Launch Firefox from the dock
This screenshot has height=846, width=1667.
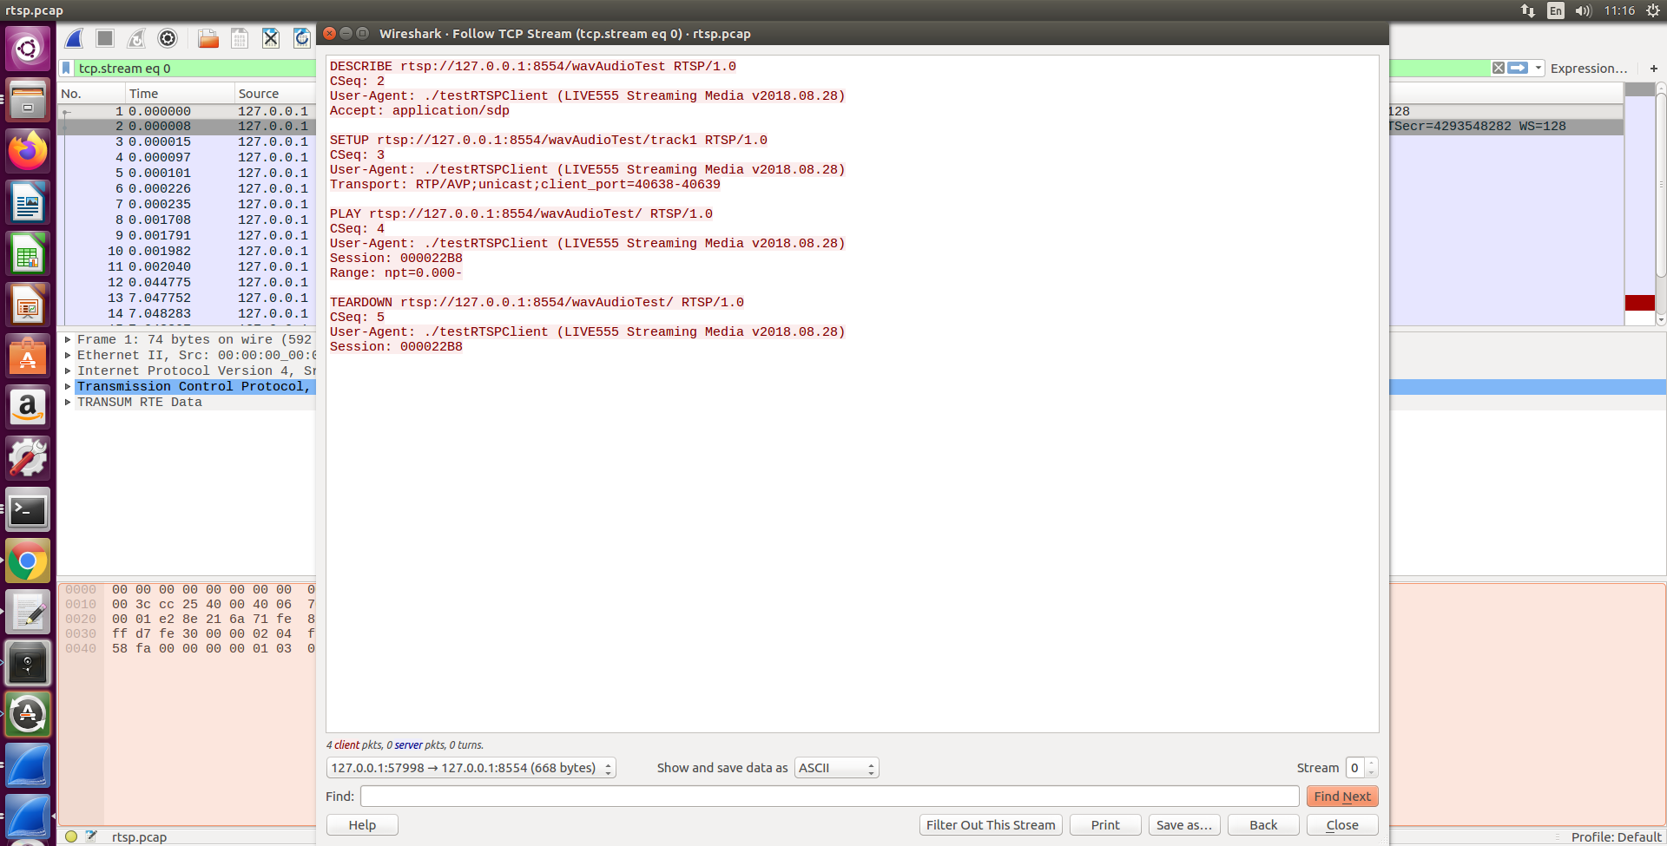point(28,151)
